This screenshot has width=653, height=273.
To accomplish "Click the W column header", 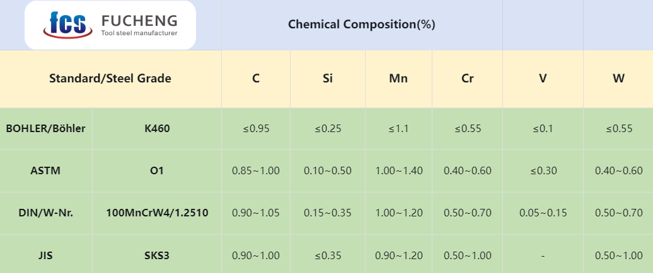I will coord(618,79).
